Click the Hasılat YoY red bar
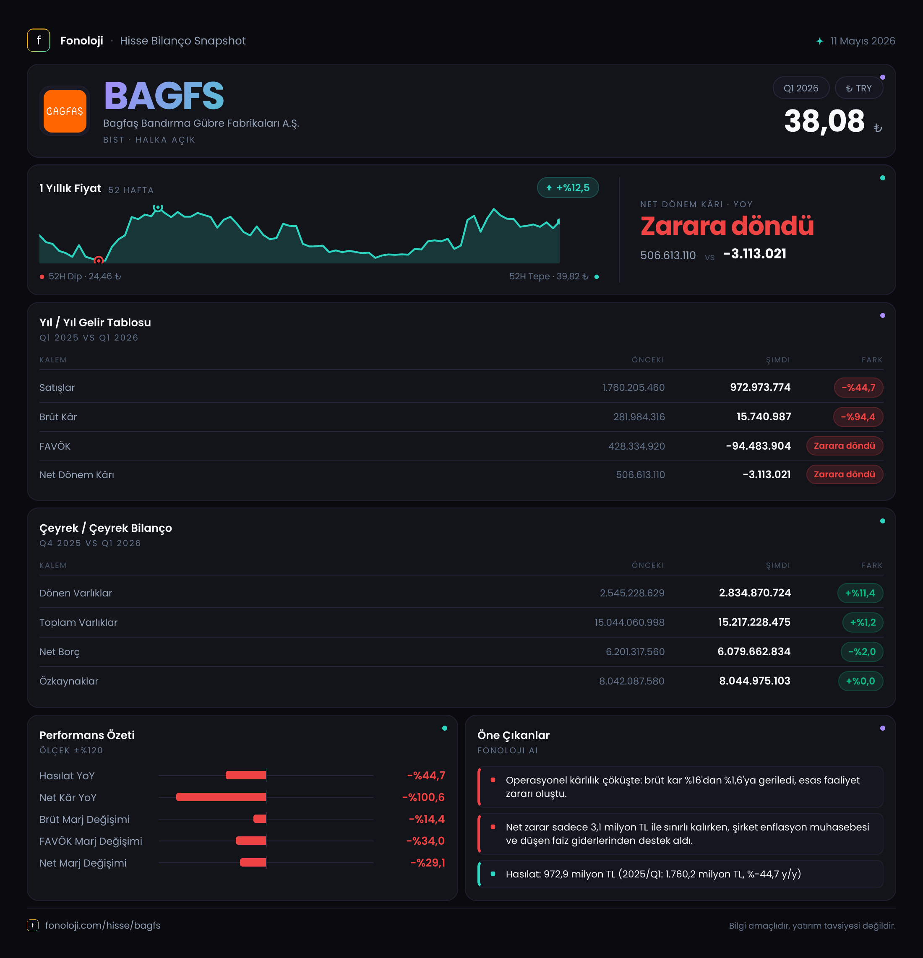 point(246,775)
